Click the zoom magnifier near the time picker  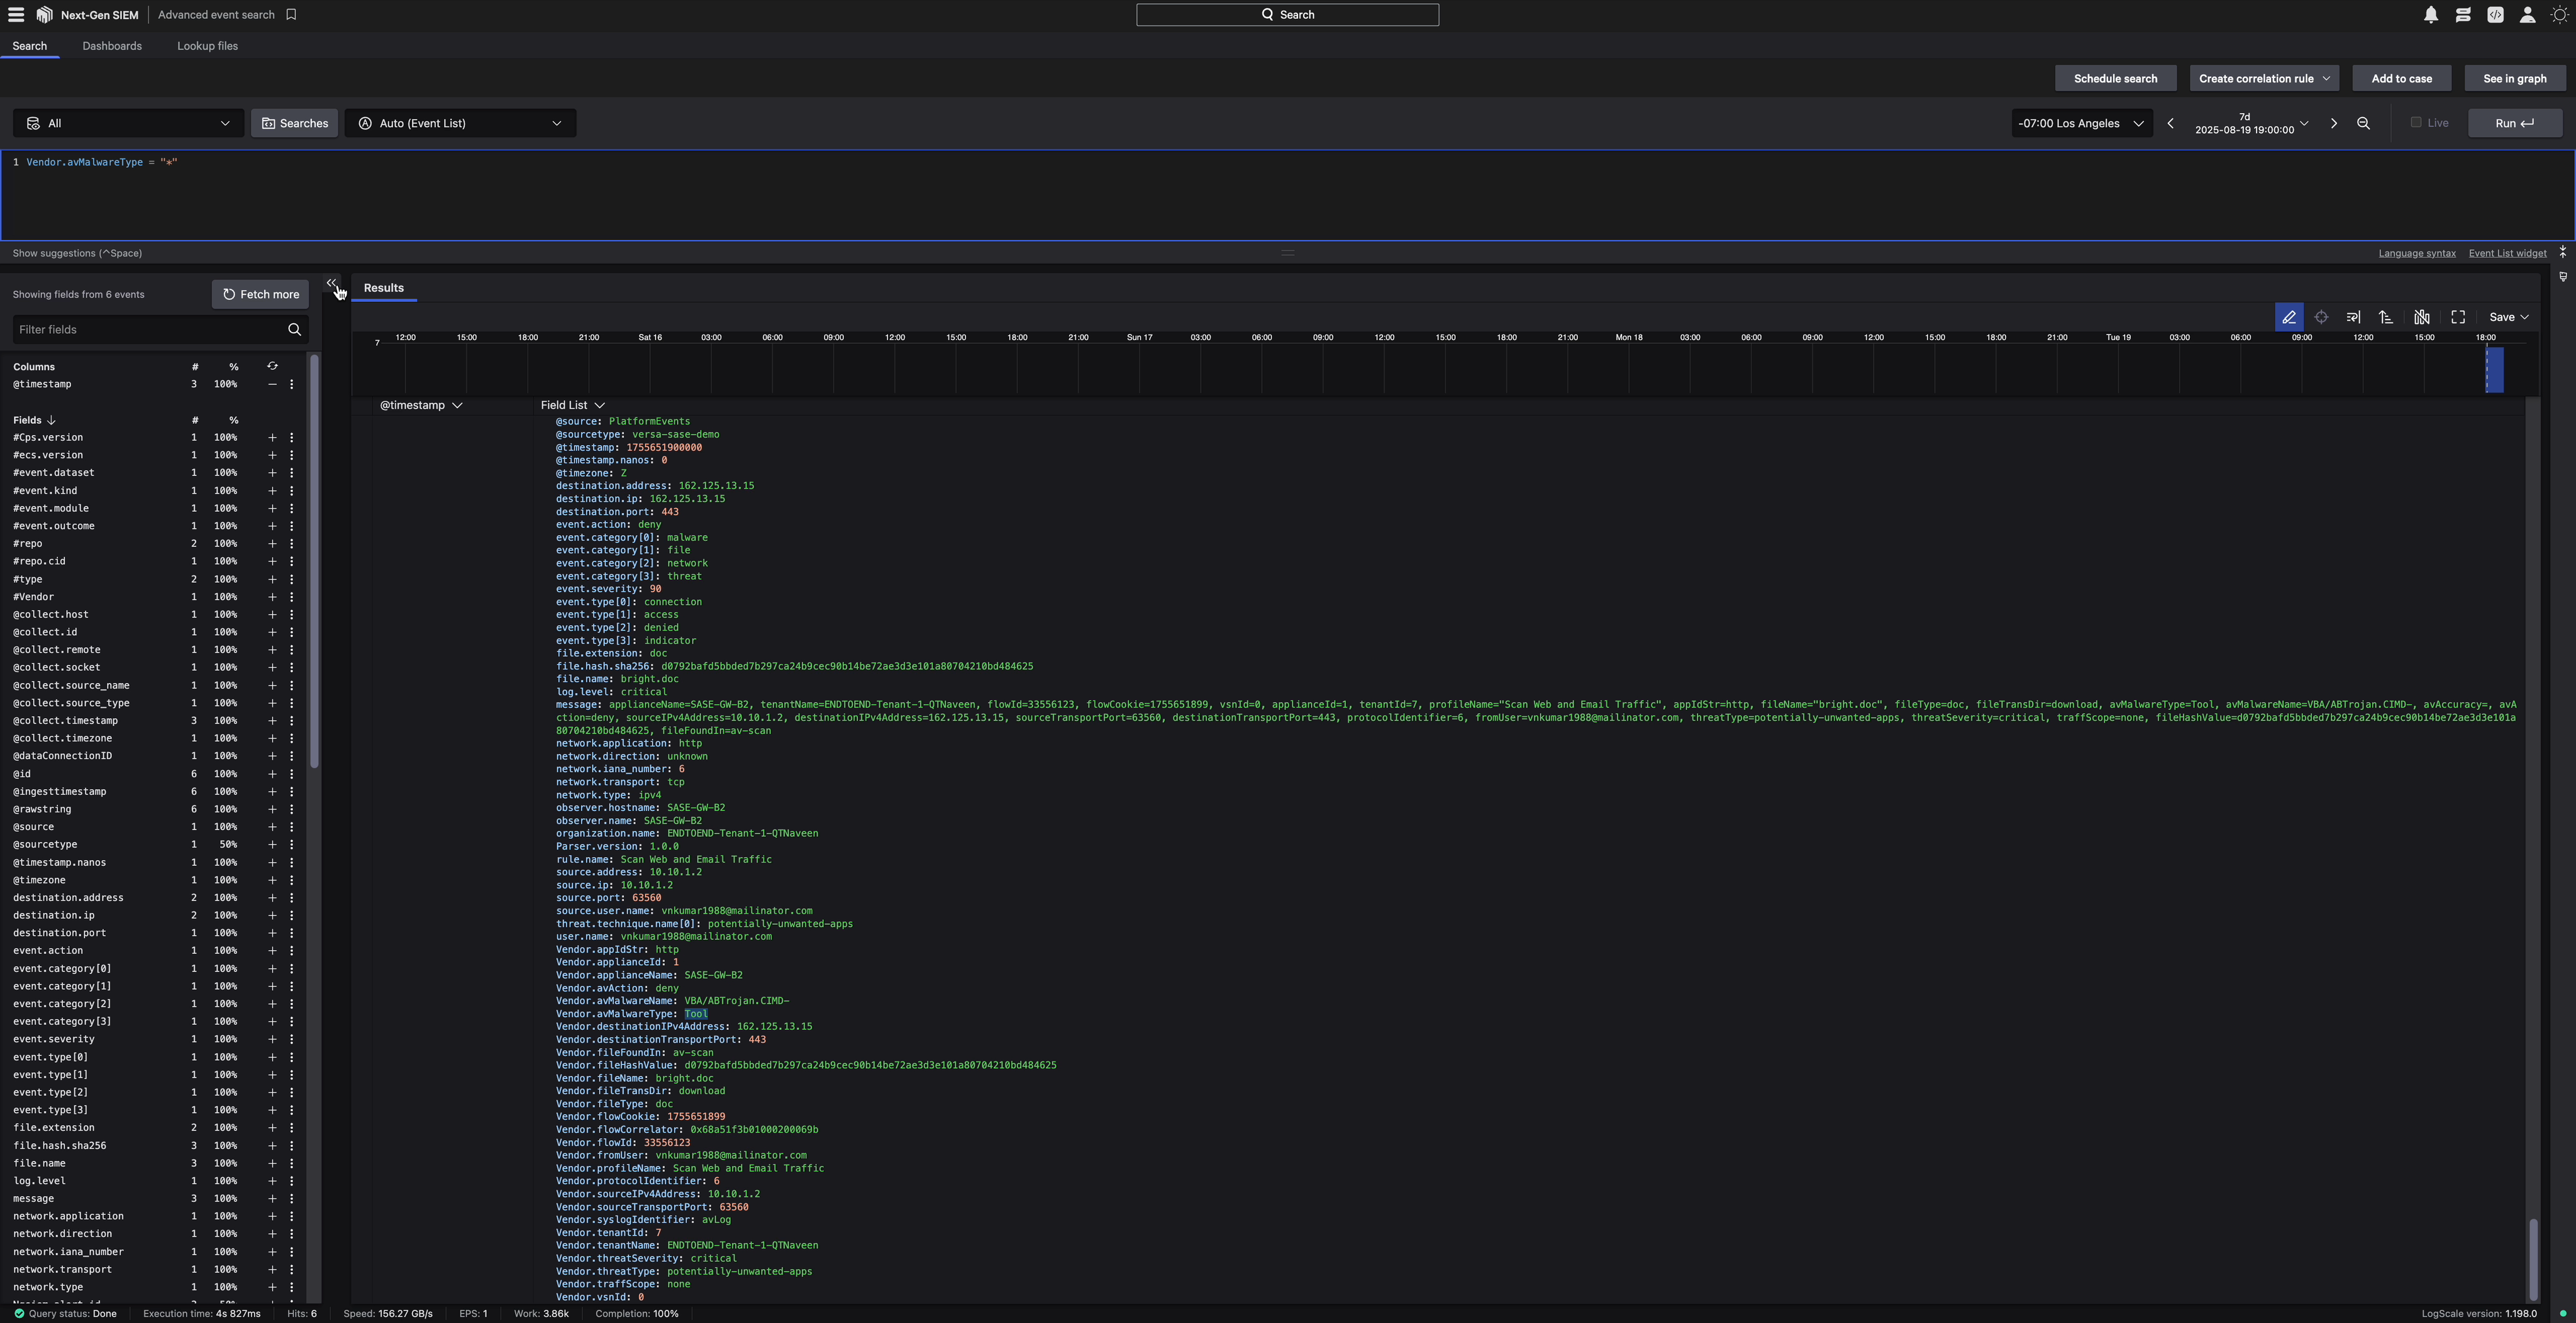(x=2364, y=123)
